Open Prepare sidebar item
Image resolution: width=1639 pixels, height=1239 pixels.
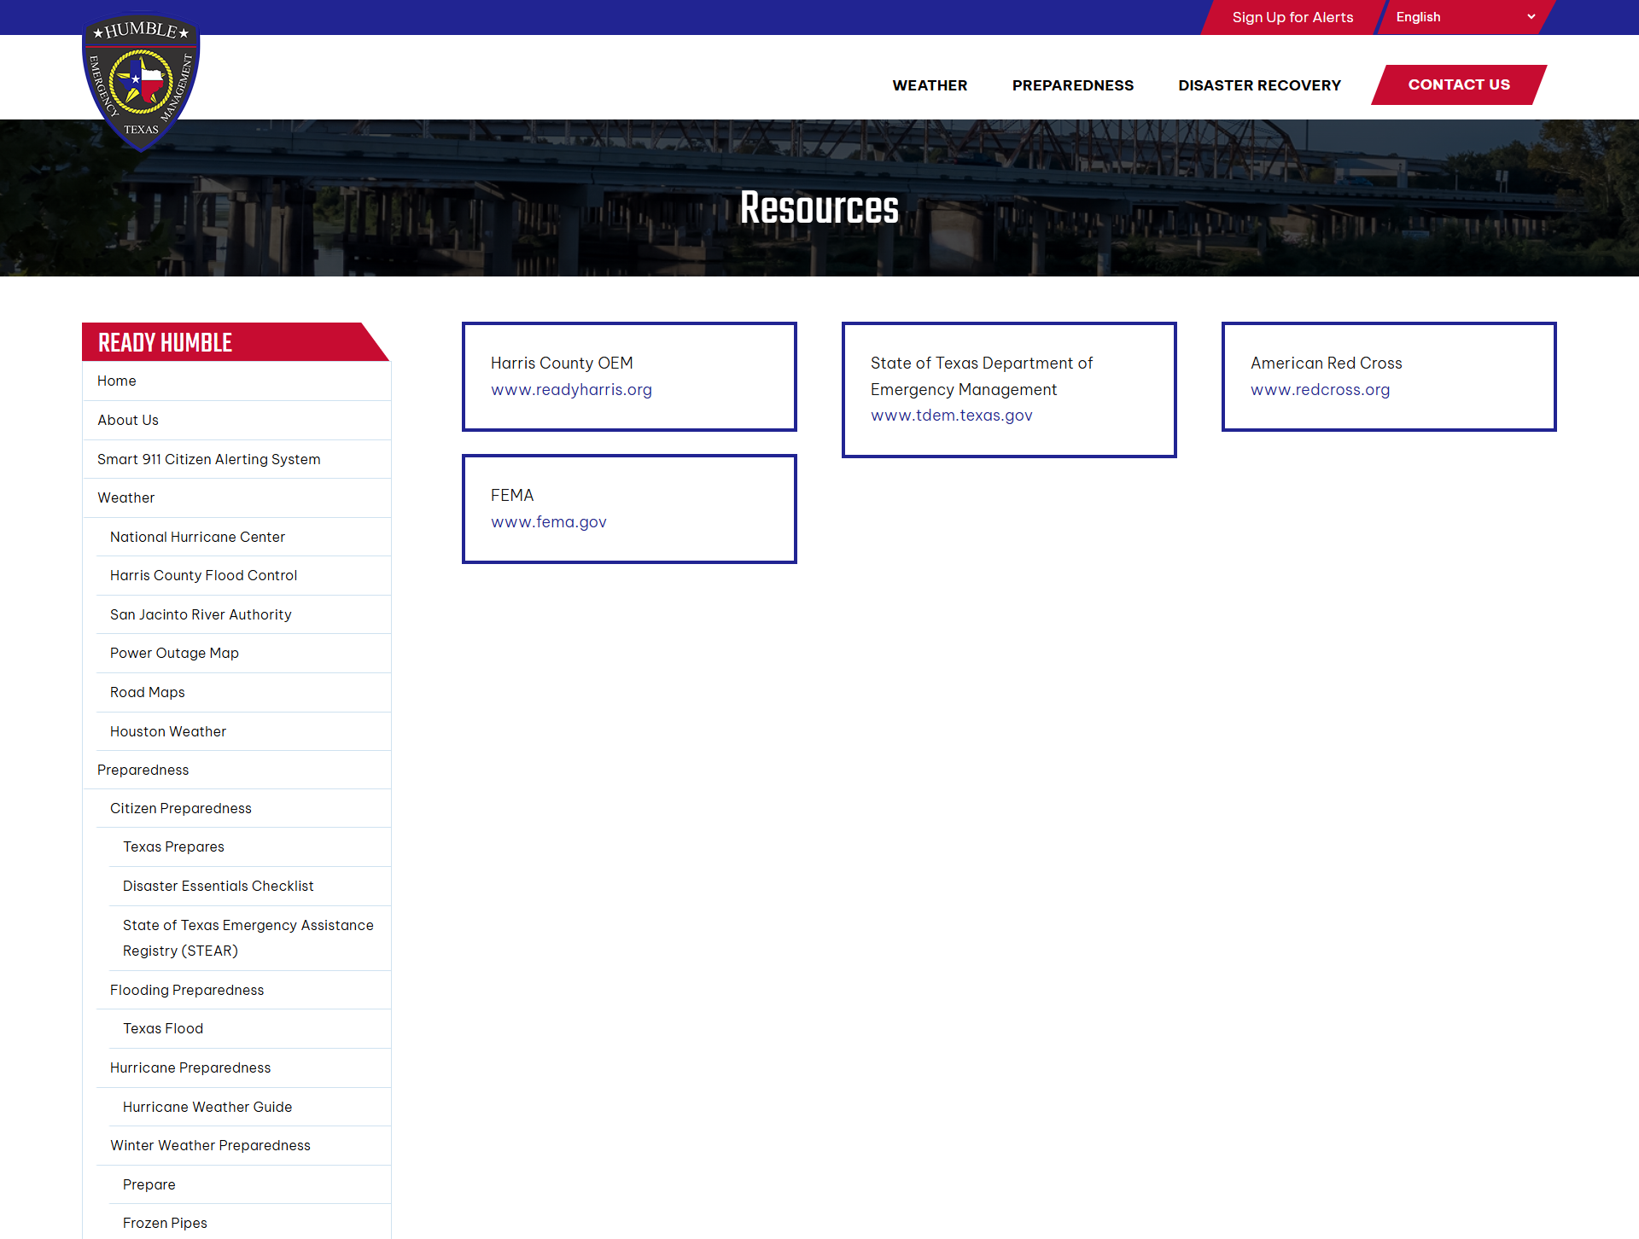pos(250,1184)
